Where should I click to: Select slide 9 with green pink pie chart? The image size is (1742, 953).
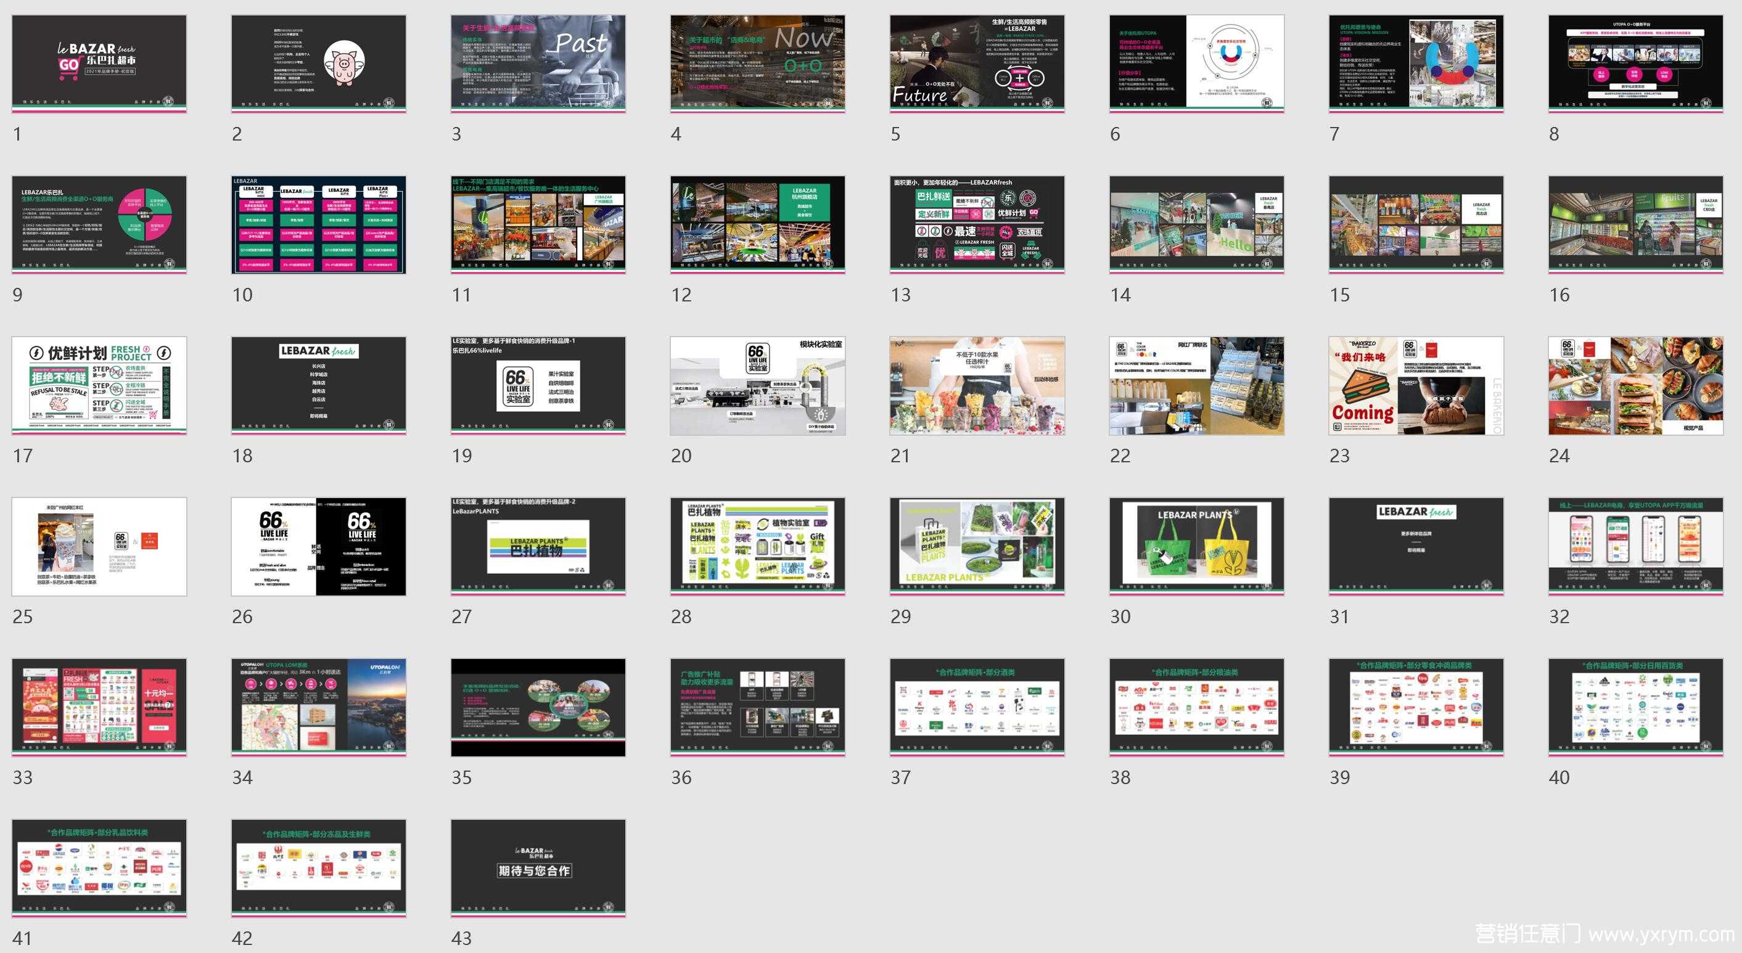99,224
